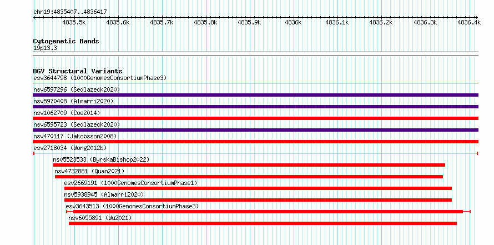Open variant nsv470117 Jakobsson2008 label
This screenshot has height=245, width=494.
(x=75, y=136)
